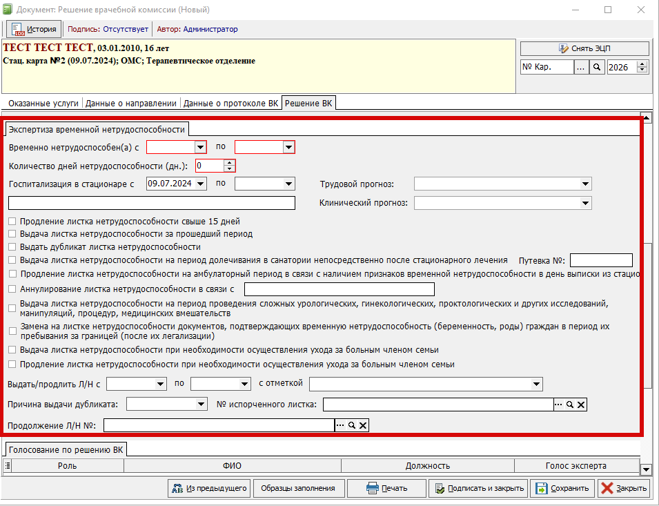Click Из предыдущего copy button
The image size is (659, 506).
[208, 488]
